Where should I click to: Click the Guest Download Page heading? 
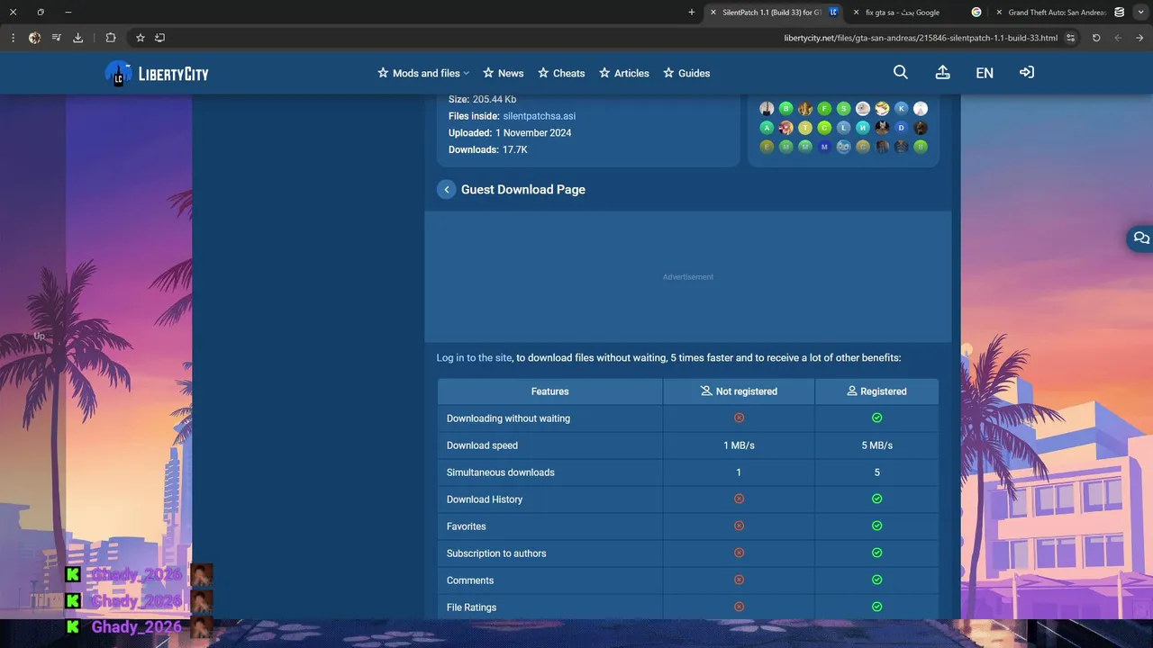523,190
